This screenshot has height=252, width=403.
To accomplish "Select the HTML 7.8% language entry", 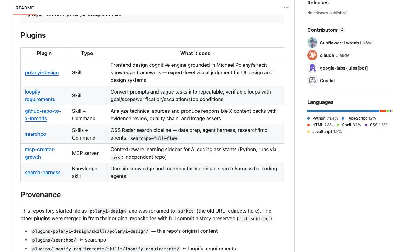I will coord(320,125).
